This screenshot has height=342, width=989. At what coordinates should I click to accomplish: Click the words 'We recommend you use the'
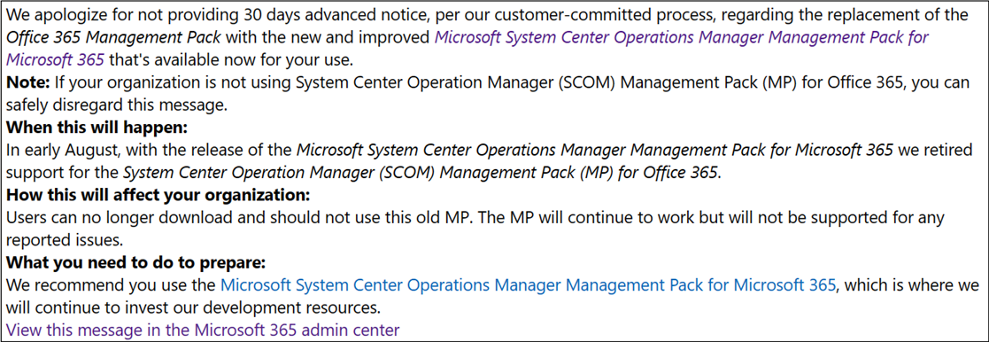pos(111,285)
